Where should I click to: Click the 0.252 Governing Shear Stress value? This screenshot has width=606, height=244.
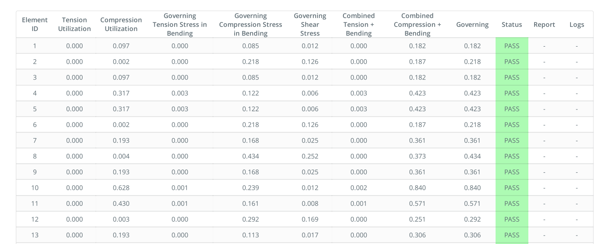click(x=310, y=156)
